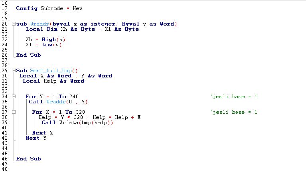Collapse the Send_full_bmp sub fold marker
Viewport: 306px width, 172px height.
pos(14,71)
